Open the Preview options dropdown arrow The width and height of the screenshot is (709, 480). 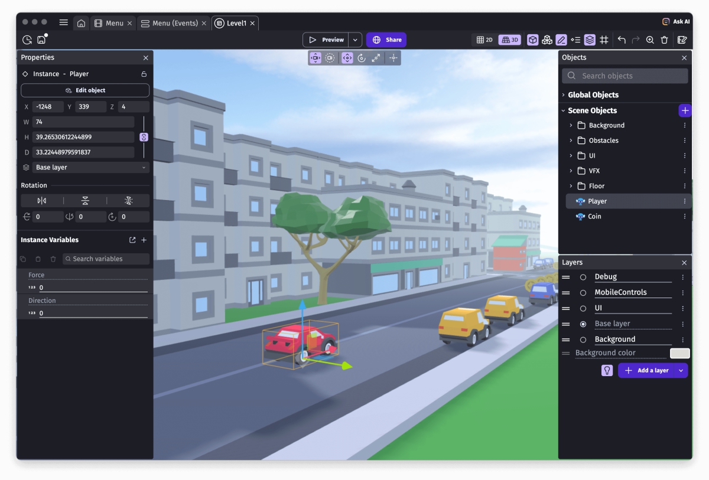pyautogui.click(x=355, y=40)
